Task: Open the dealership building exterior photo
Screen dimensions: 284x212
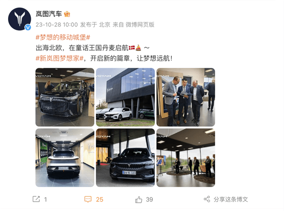Action: 125,97
